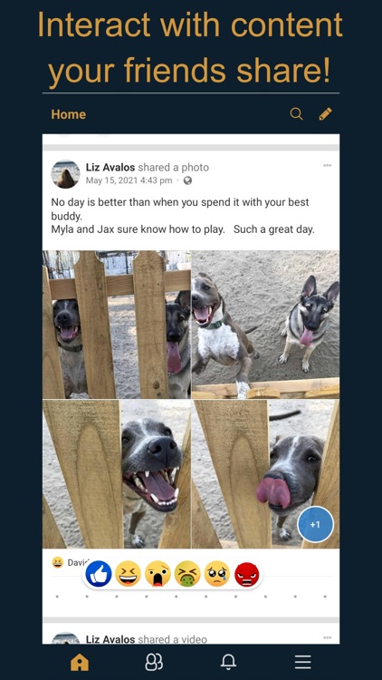
Task: Open the hamburger menu in bottom bar
Action: [x=302, y=662]
